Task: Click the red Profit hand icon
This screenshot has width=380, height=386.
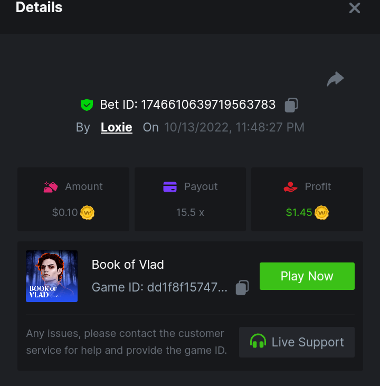Action: [x=290, y=187]
